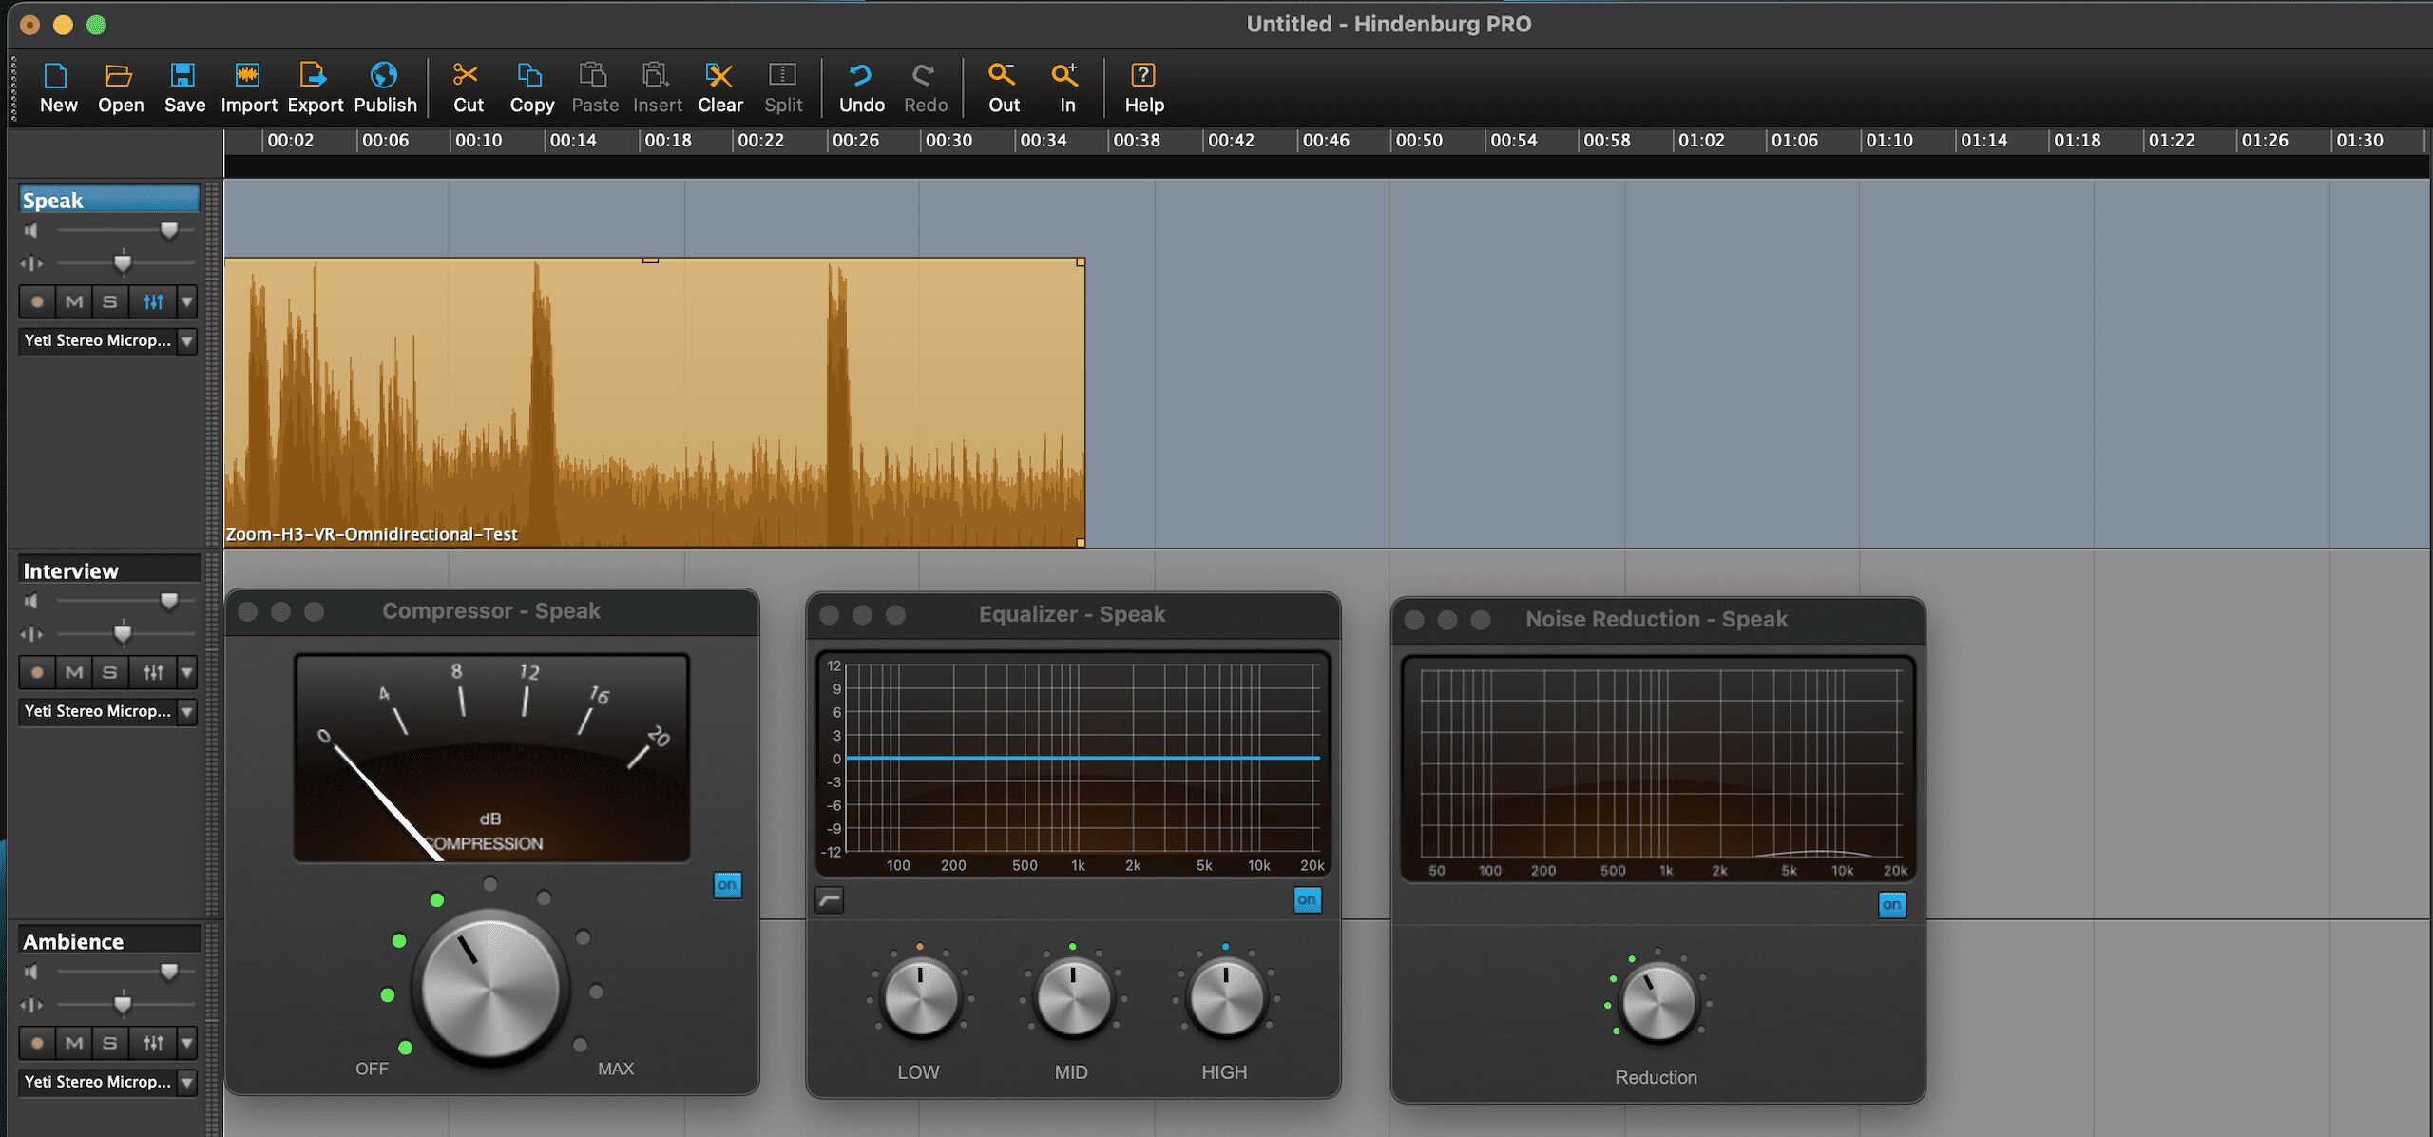The width and height of the screenshot is (2433, 1137).
Task: Click the Zoom Out magnifier icon
Action: coord(1002,76)
